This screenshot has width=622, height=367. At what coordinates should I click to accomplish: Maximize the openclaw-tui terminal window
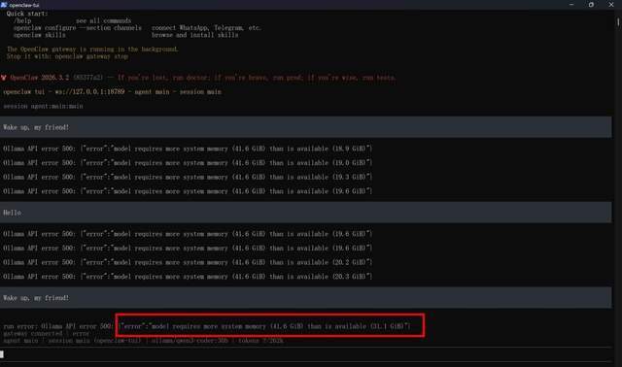tap(591, 4)
